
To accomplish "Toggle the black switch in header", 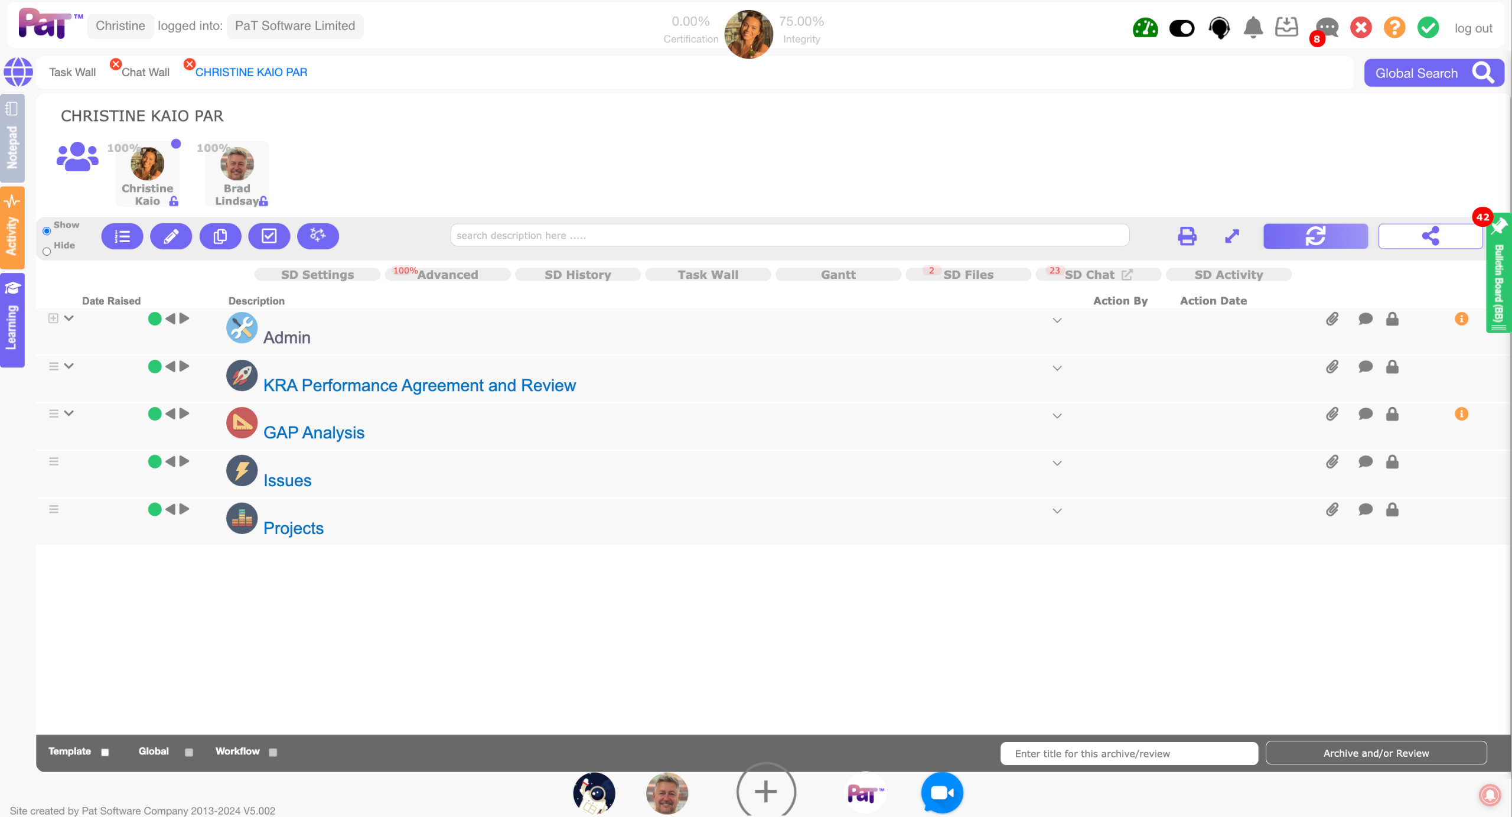I will click(x=1181, y=28).
